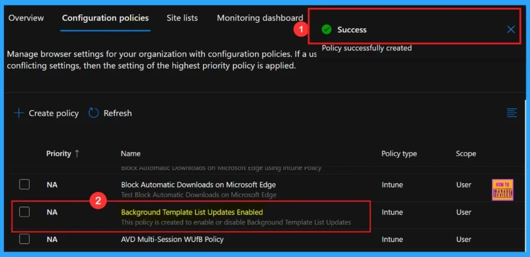Click Intune type in AVD Multi-Session row
This screenshot has width=530, height=257.
[x=392, y=239]
